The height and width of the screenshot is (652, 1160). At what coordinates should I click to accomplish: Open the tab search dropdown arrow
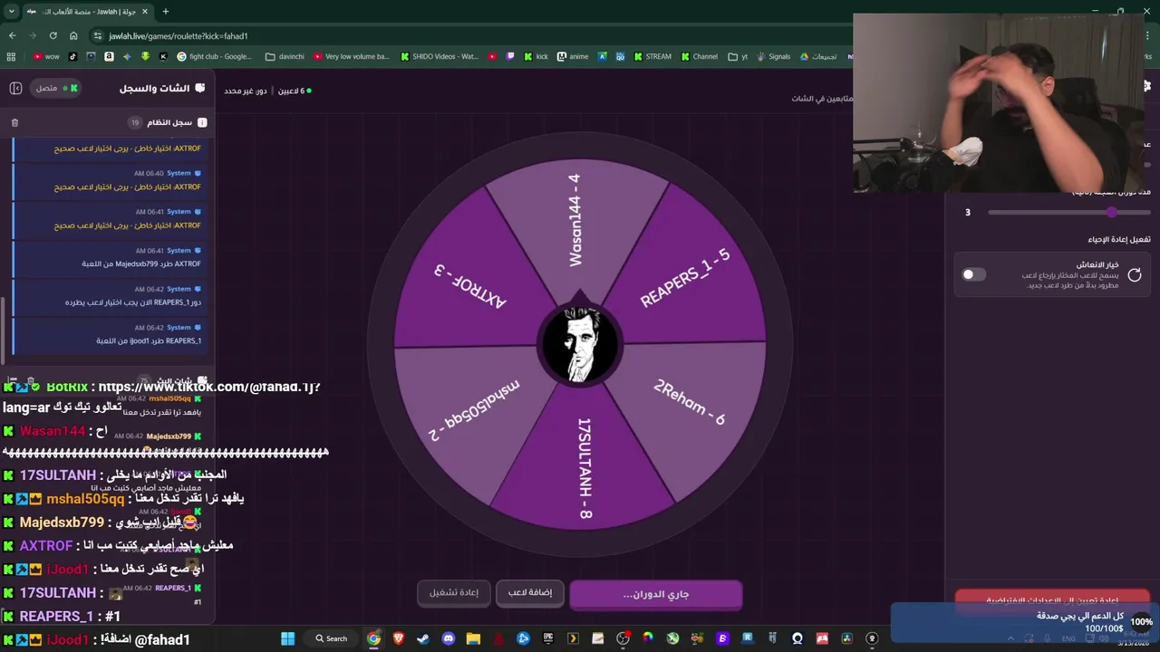point(11,12)
